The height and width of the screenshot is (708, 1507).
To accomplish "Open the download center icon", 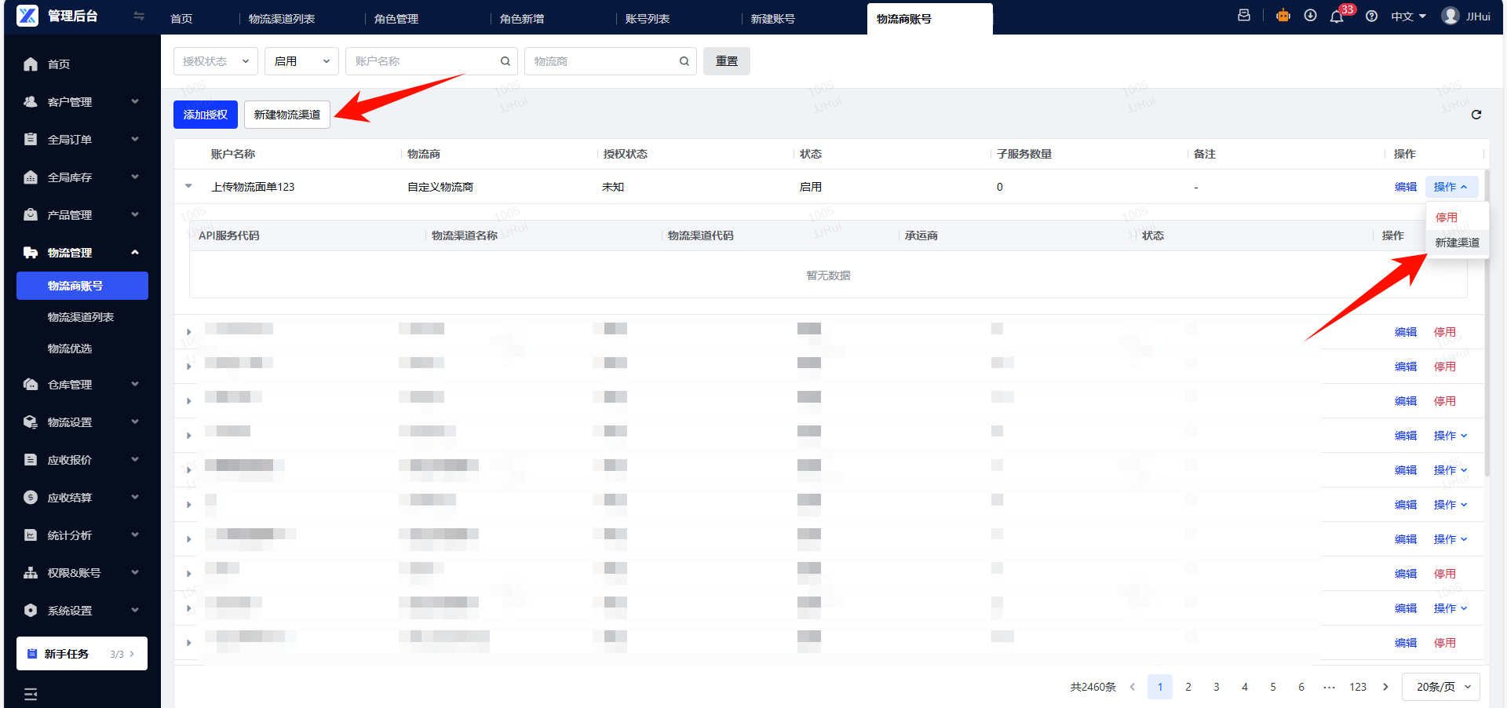I will [x=1310, y=16].
